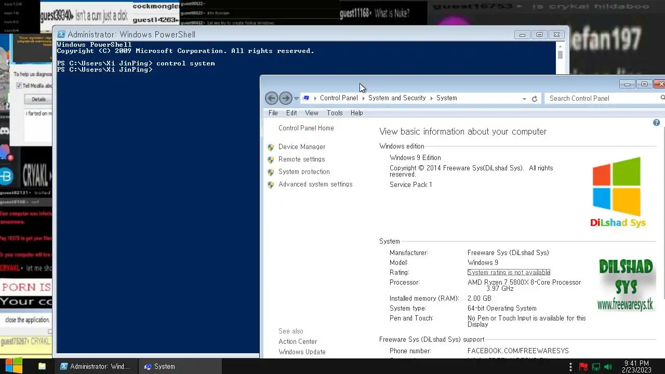Screen dimensions: 665x374
Task: Open the File menu
Action: click(x=273, y=113)
